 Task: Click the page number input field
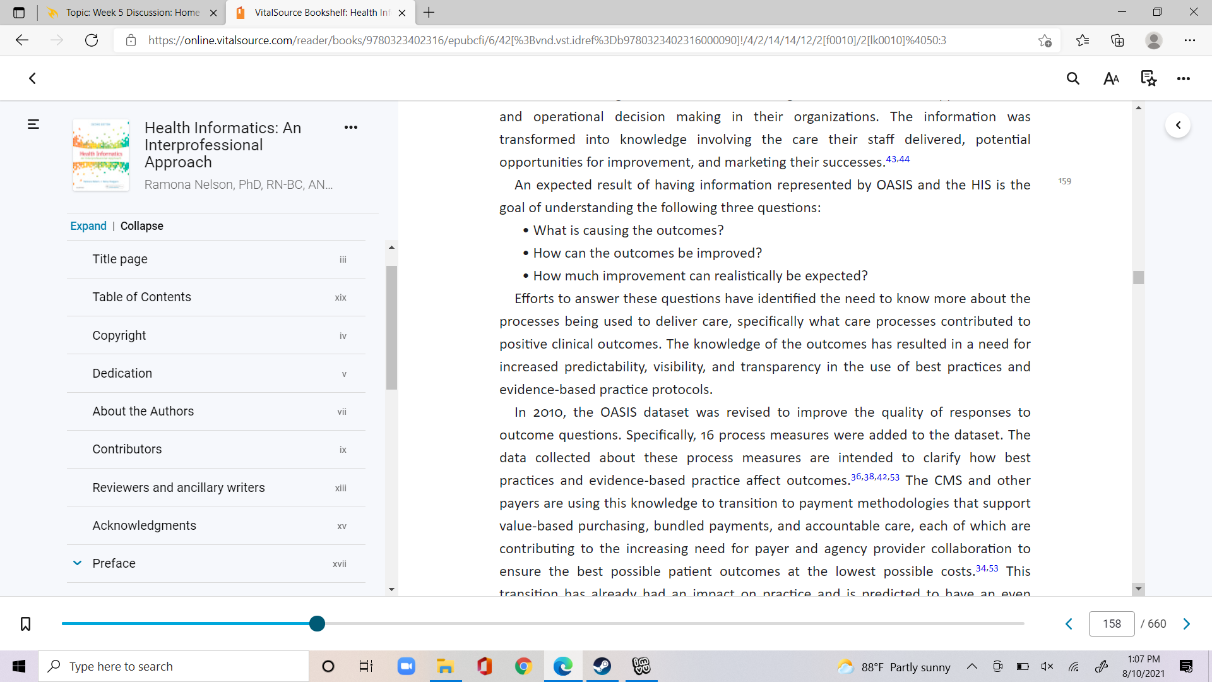click(x=1112, y=624)
